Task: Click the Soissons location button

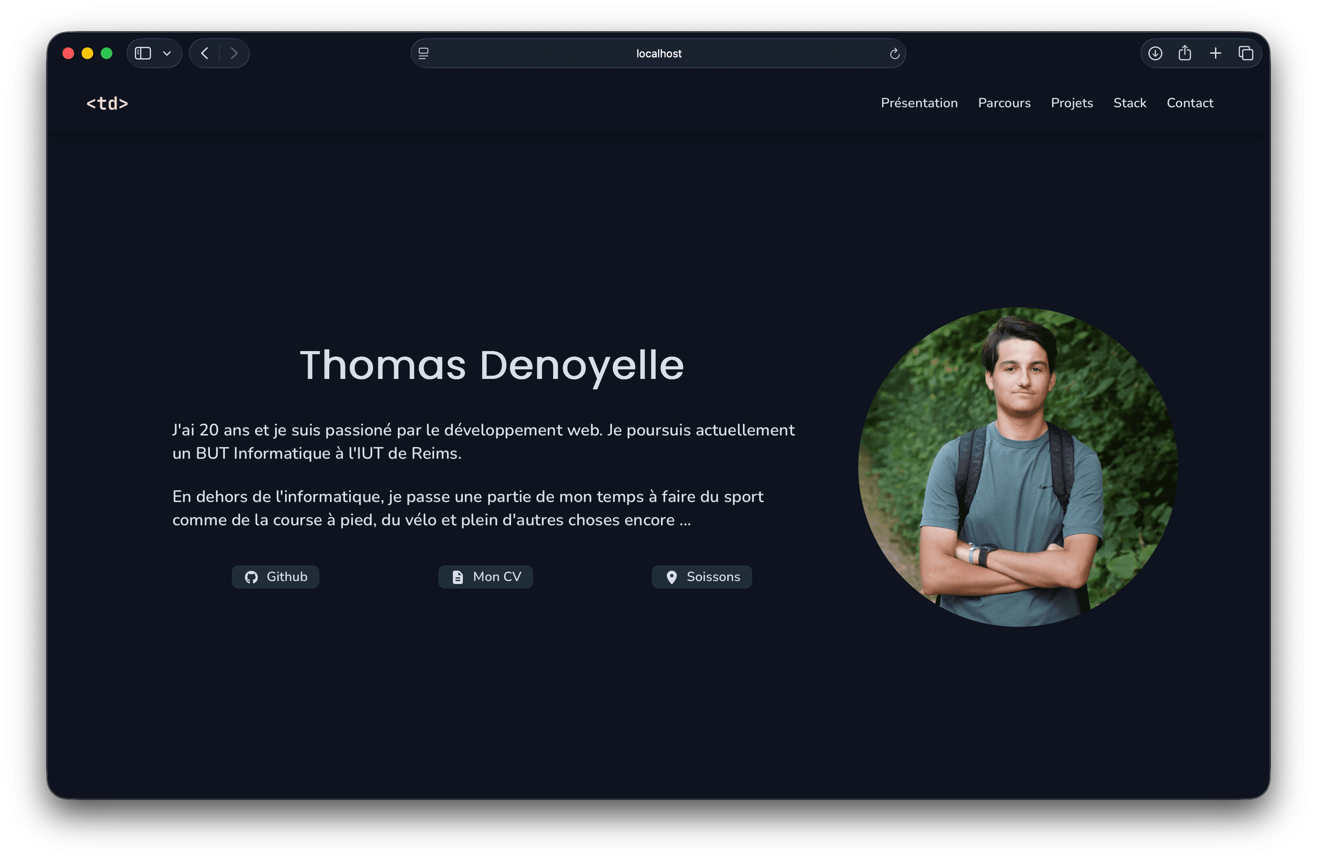Action: [702, 577]
